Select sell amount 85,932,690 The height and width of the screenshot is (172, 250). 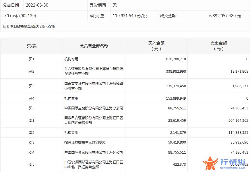[239, 142]
